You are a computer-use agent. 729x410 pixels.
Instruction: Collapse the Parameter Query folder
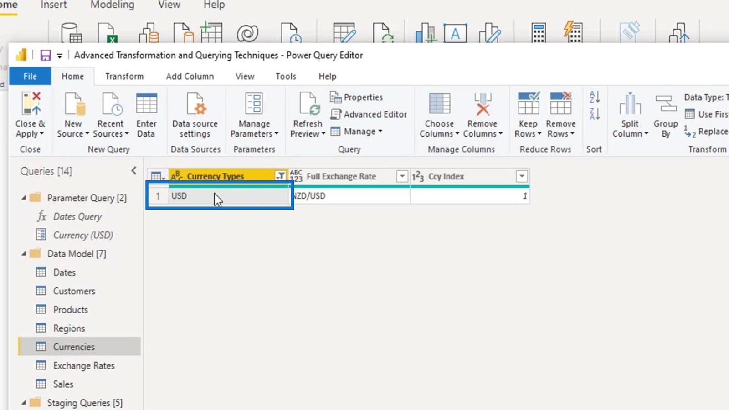tap(24, 198)
